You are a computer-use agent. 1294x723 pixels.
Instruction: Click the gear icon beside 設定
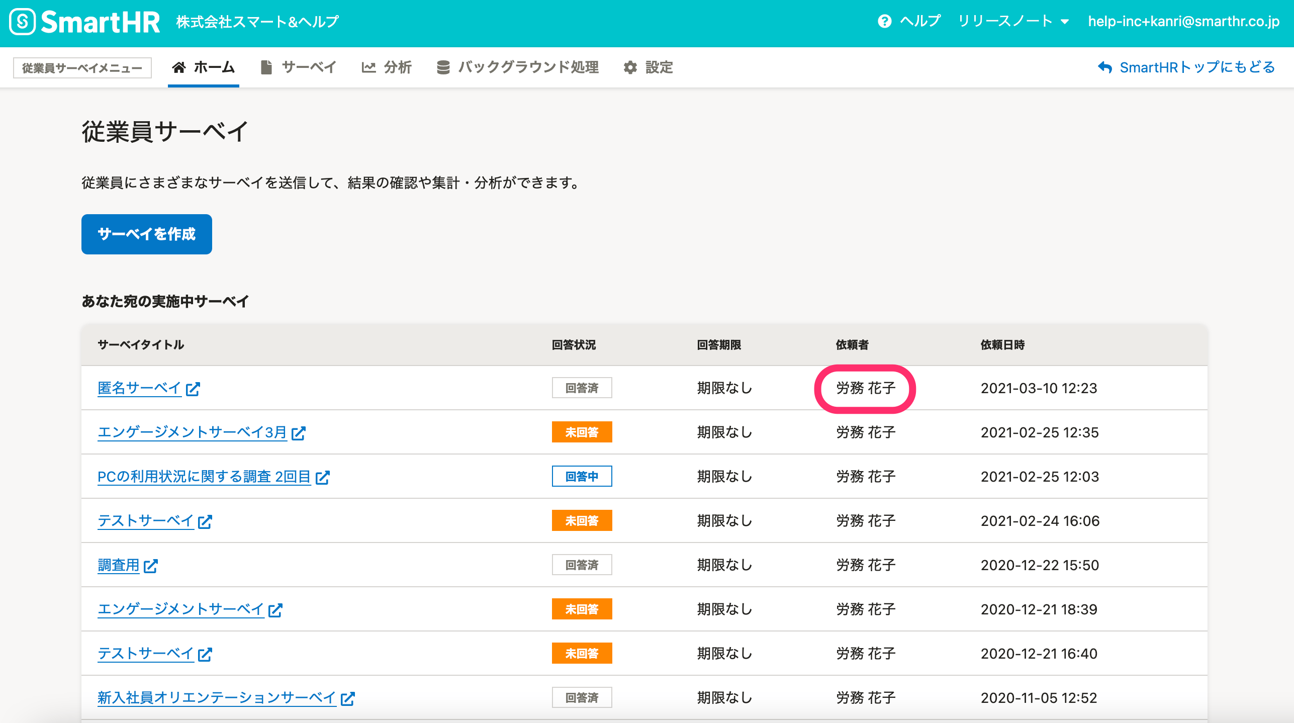point(630,67)
